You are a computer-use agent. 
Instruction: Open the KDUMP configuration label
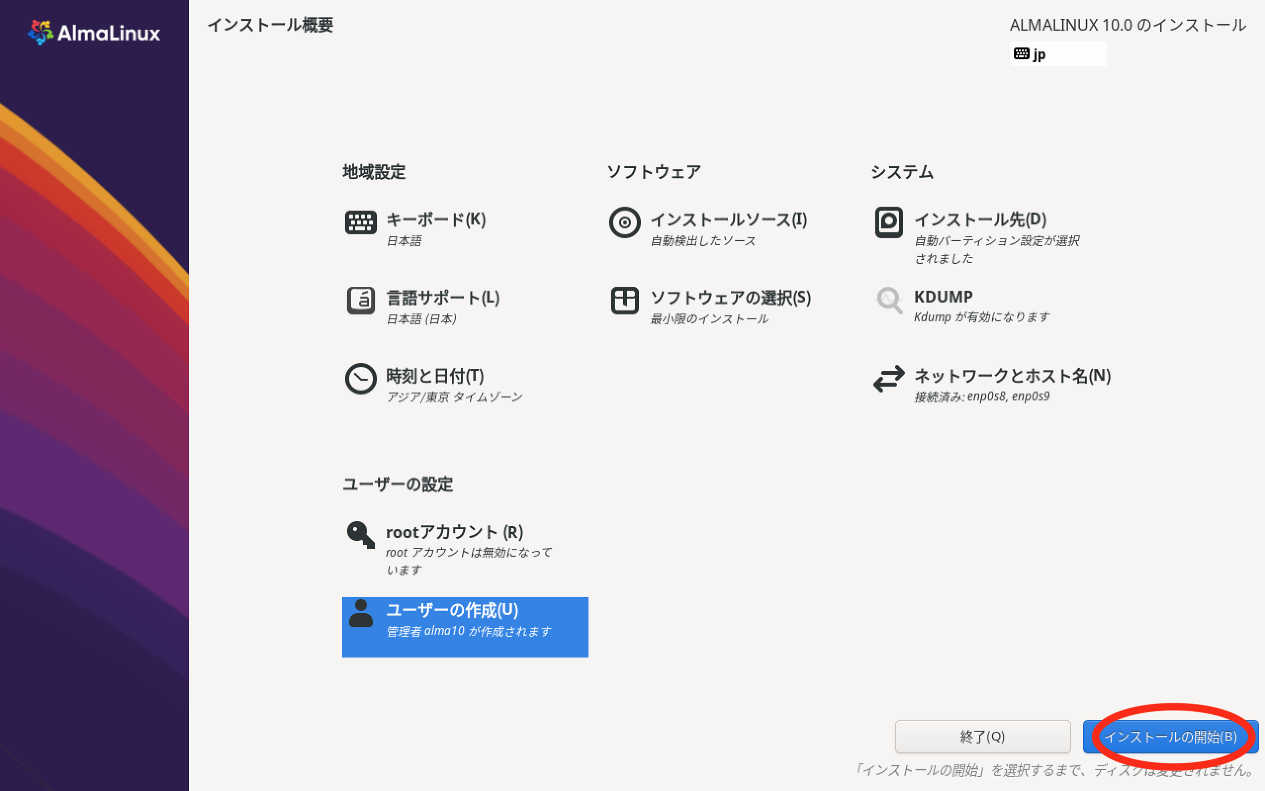click(x=943, y=297)
